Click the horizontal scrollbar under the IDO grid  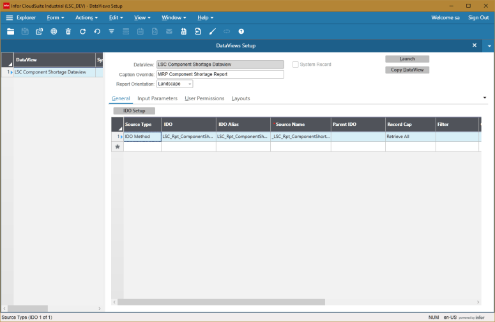point(221,302)
